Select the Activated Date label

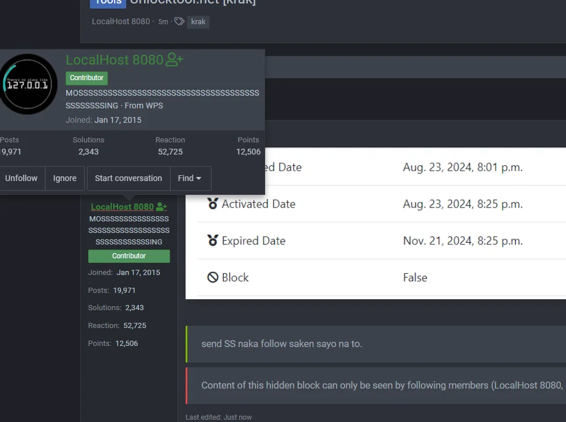point(258,204)
